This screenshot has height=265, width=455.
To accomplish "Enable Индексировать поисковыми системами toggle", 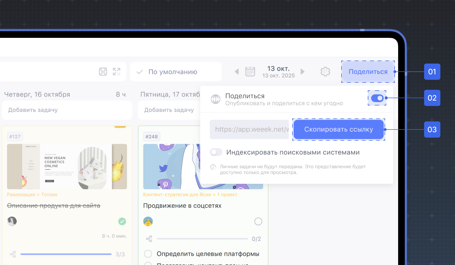I will click(x=216, y=152).
